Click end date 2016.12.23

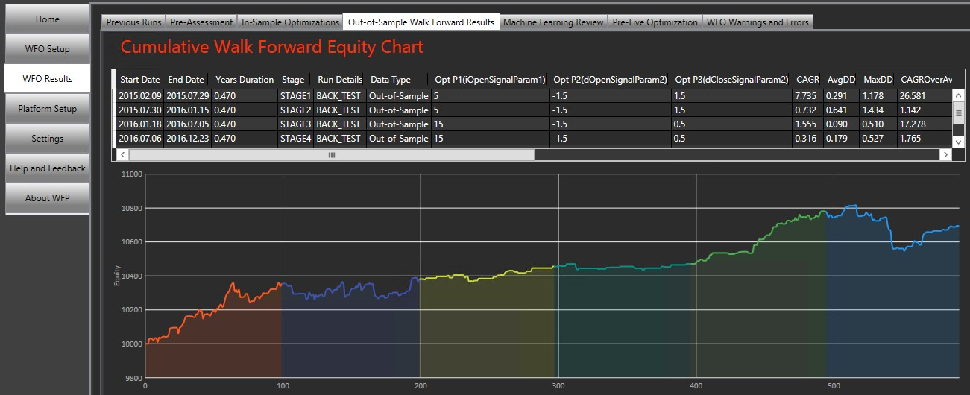[x=186, y=138]
